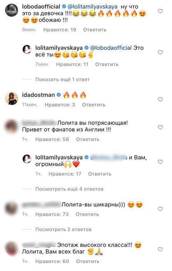View likes 'Нравится: 19' on the first comment

(x=59, y=30)
